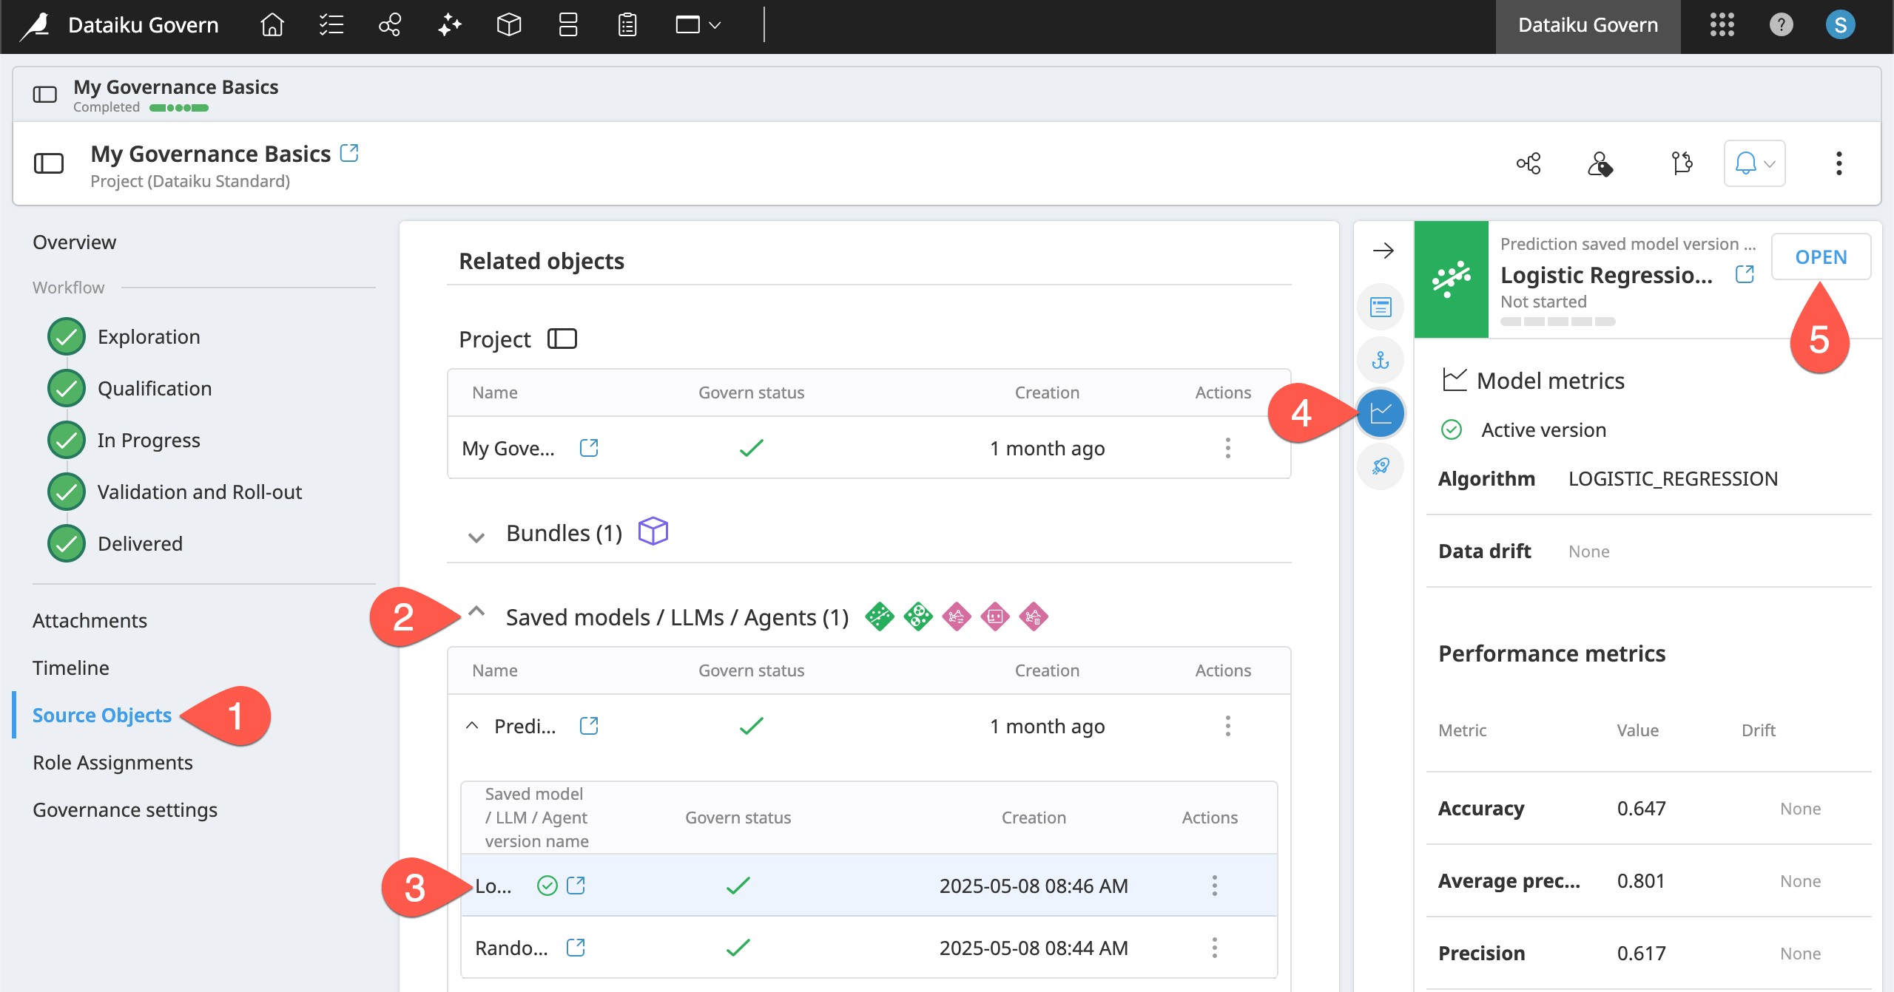Click My Governance Basics breadcrumb title
This screenshot has height=992, width=1894.
click(x=176, y=86)
